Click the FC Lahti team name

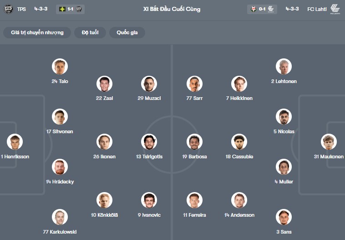coord(317,9)
